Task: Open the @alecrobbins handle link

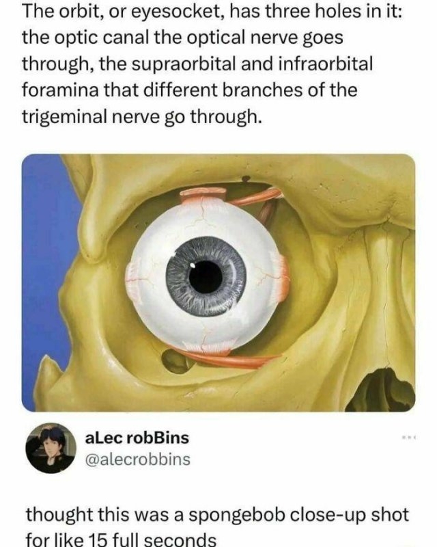Action: click(x=138, y=459)
